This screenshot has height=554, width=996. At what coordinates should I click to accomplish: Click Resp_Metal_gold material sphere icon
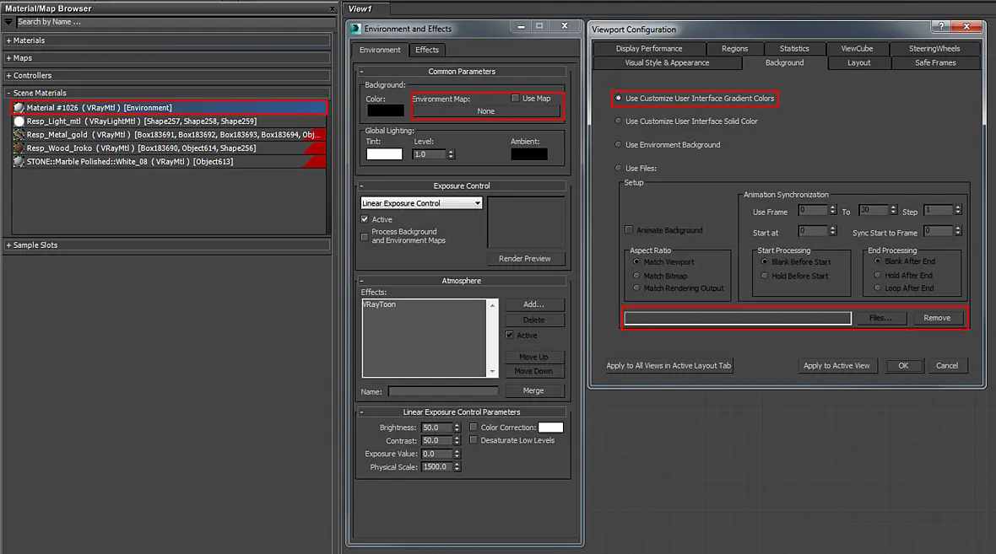(19, 135)
